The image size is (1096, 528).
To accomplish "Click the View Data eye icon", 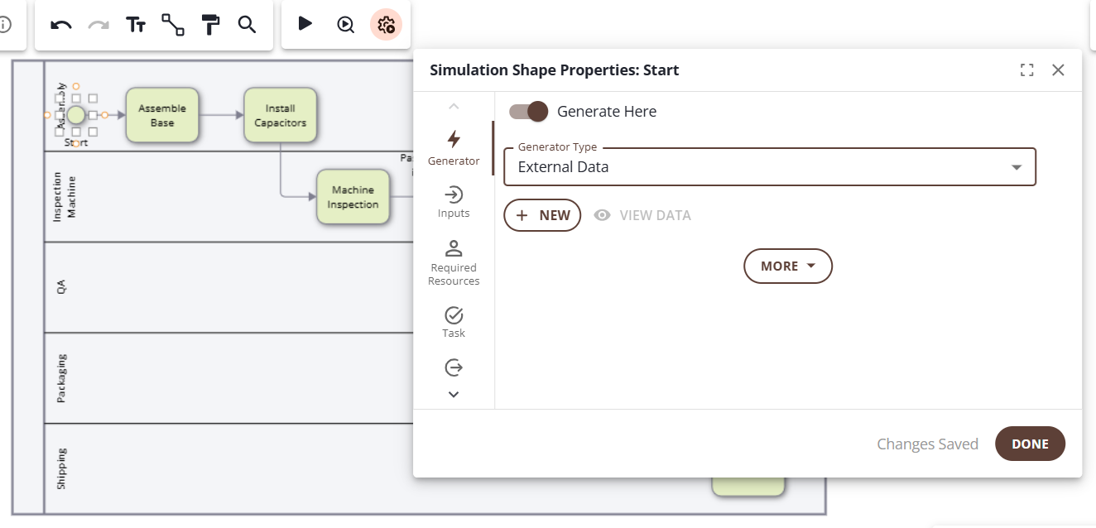I will 603,215.
